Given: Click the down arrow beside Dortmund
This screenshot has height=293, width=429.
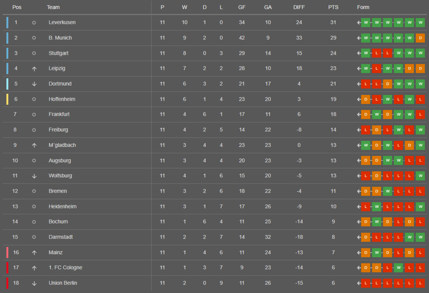Looking at the screenshot, I should (x=34, y=84).
